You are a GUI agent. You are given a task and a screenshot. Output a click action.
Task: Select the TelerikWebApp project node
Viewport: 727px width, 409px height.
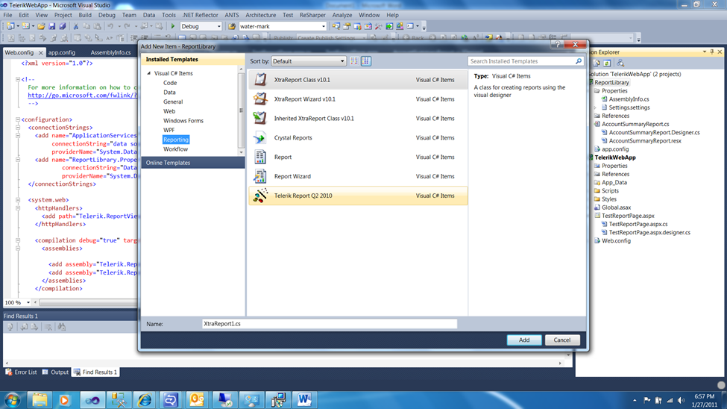[615, 157]
